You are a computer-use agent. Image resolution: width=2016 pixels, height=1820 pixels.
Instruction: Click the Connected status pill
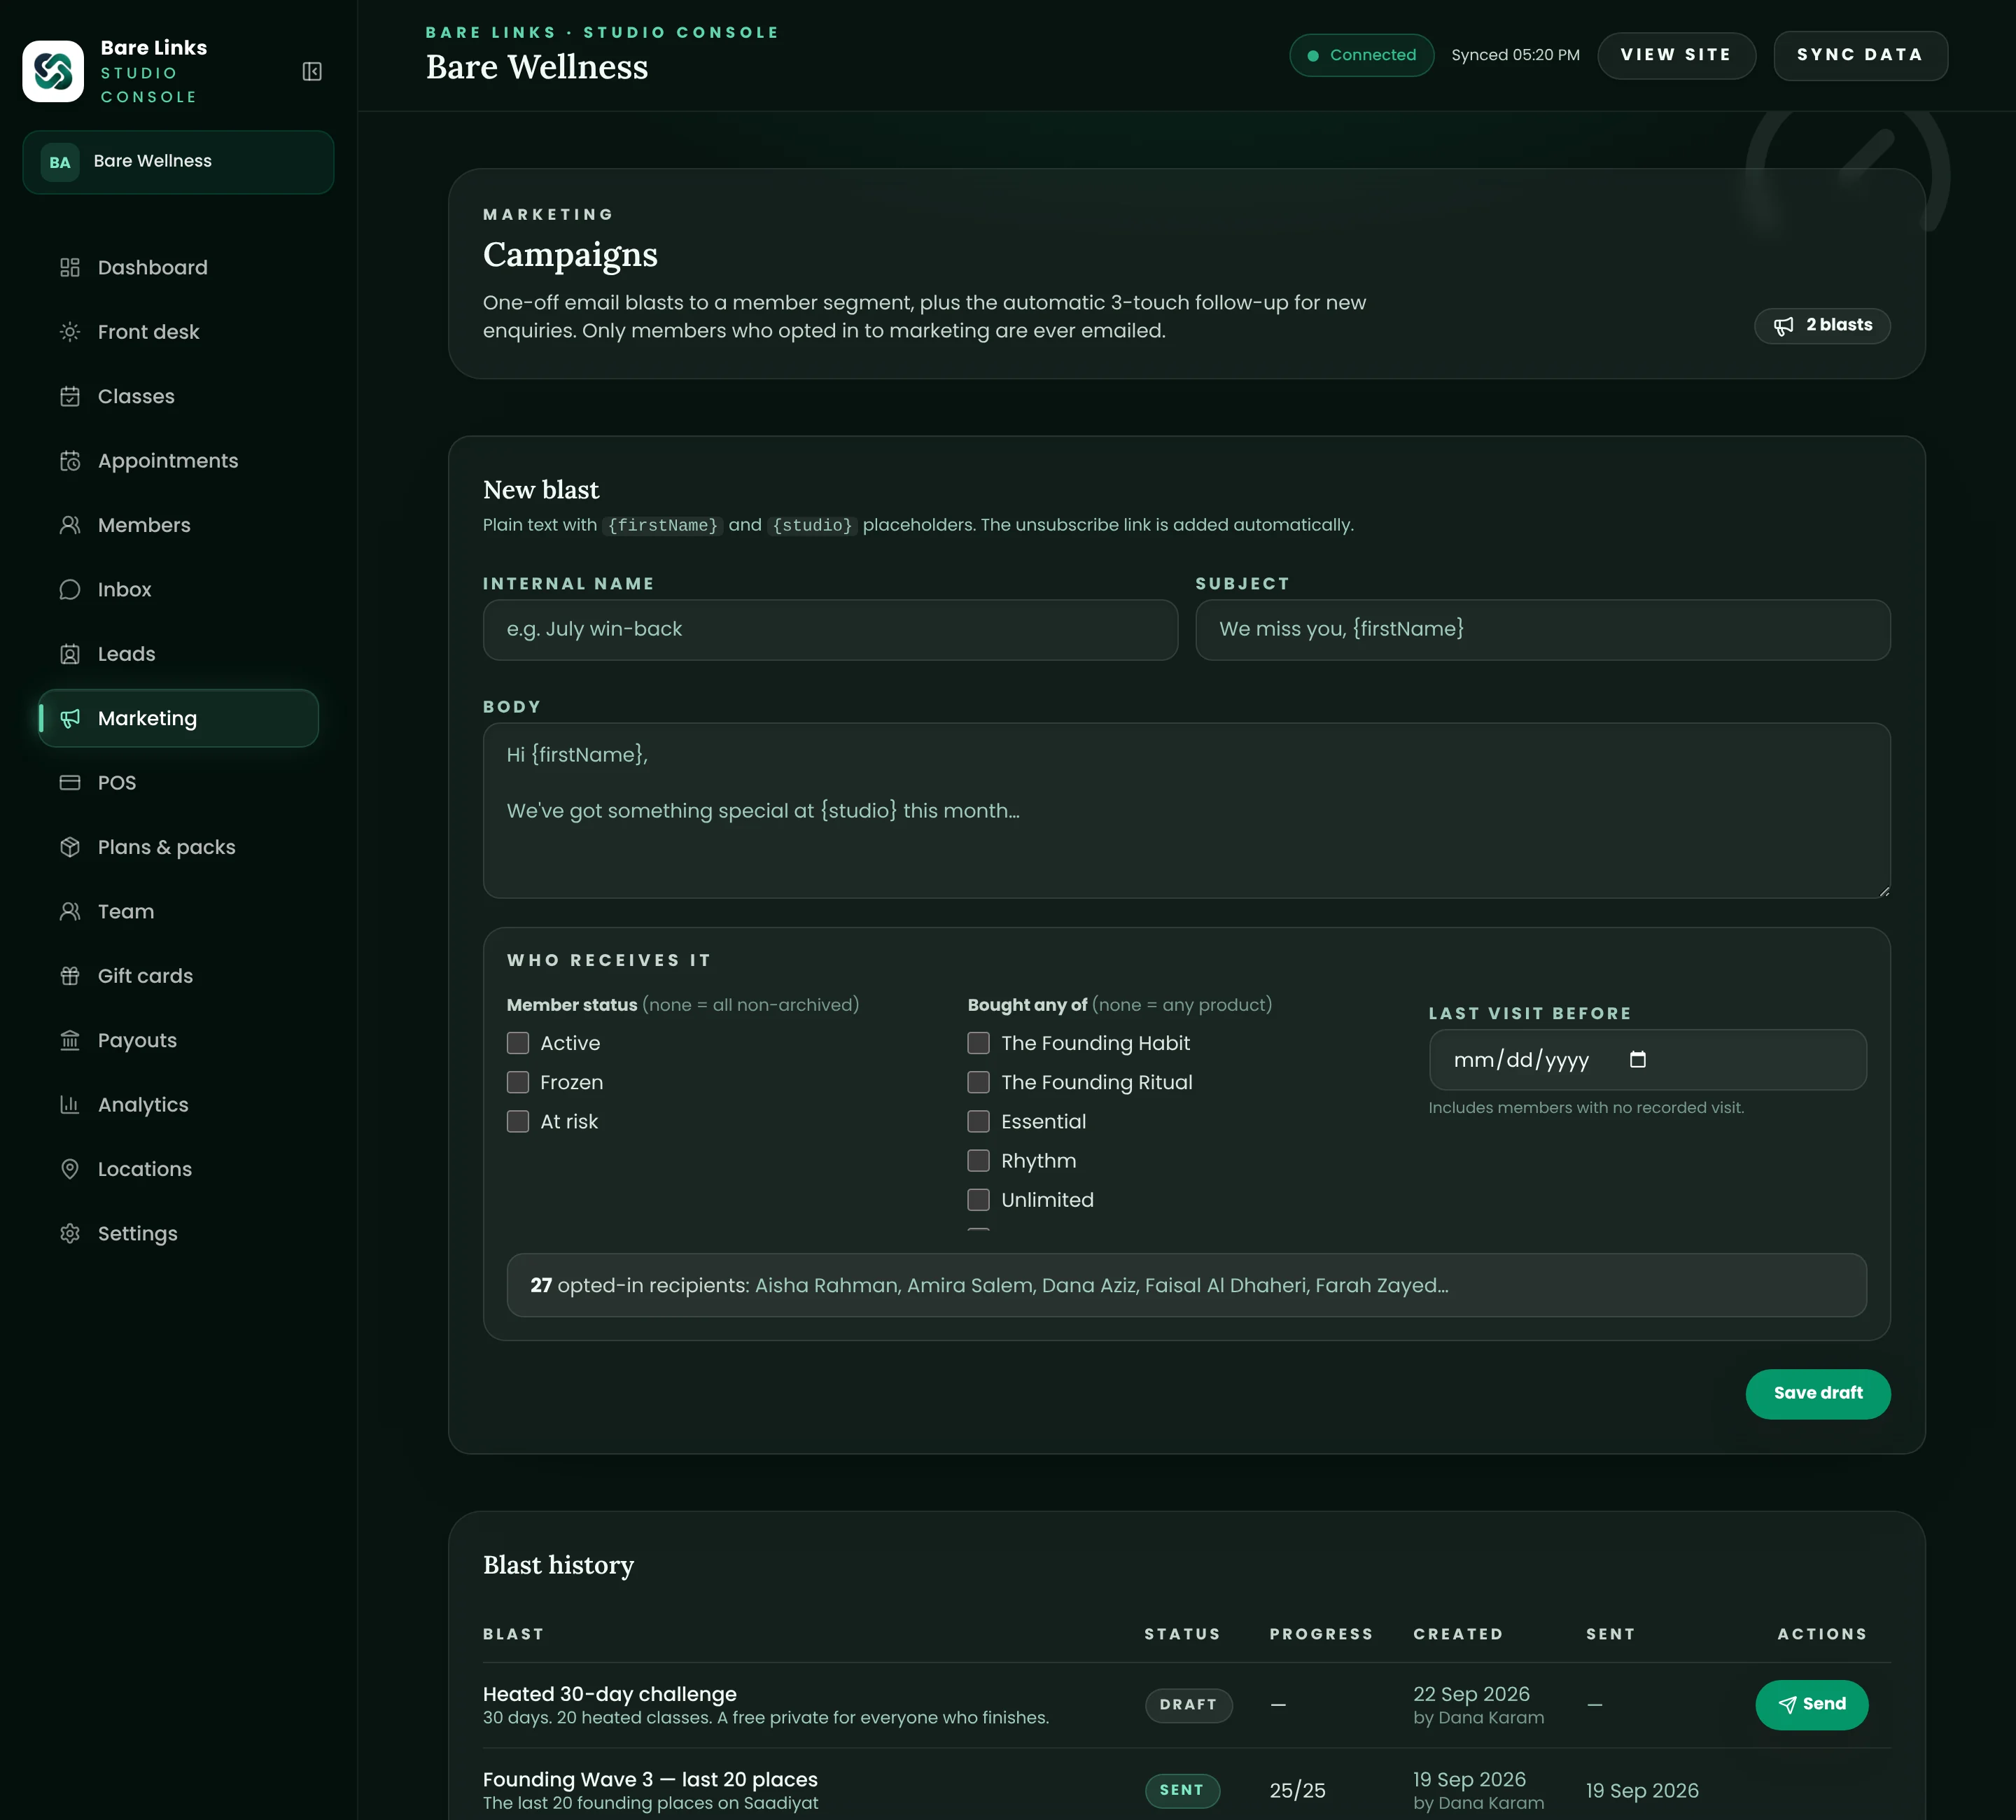pyautogui.click(x=1361, y=55)
